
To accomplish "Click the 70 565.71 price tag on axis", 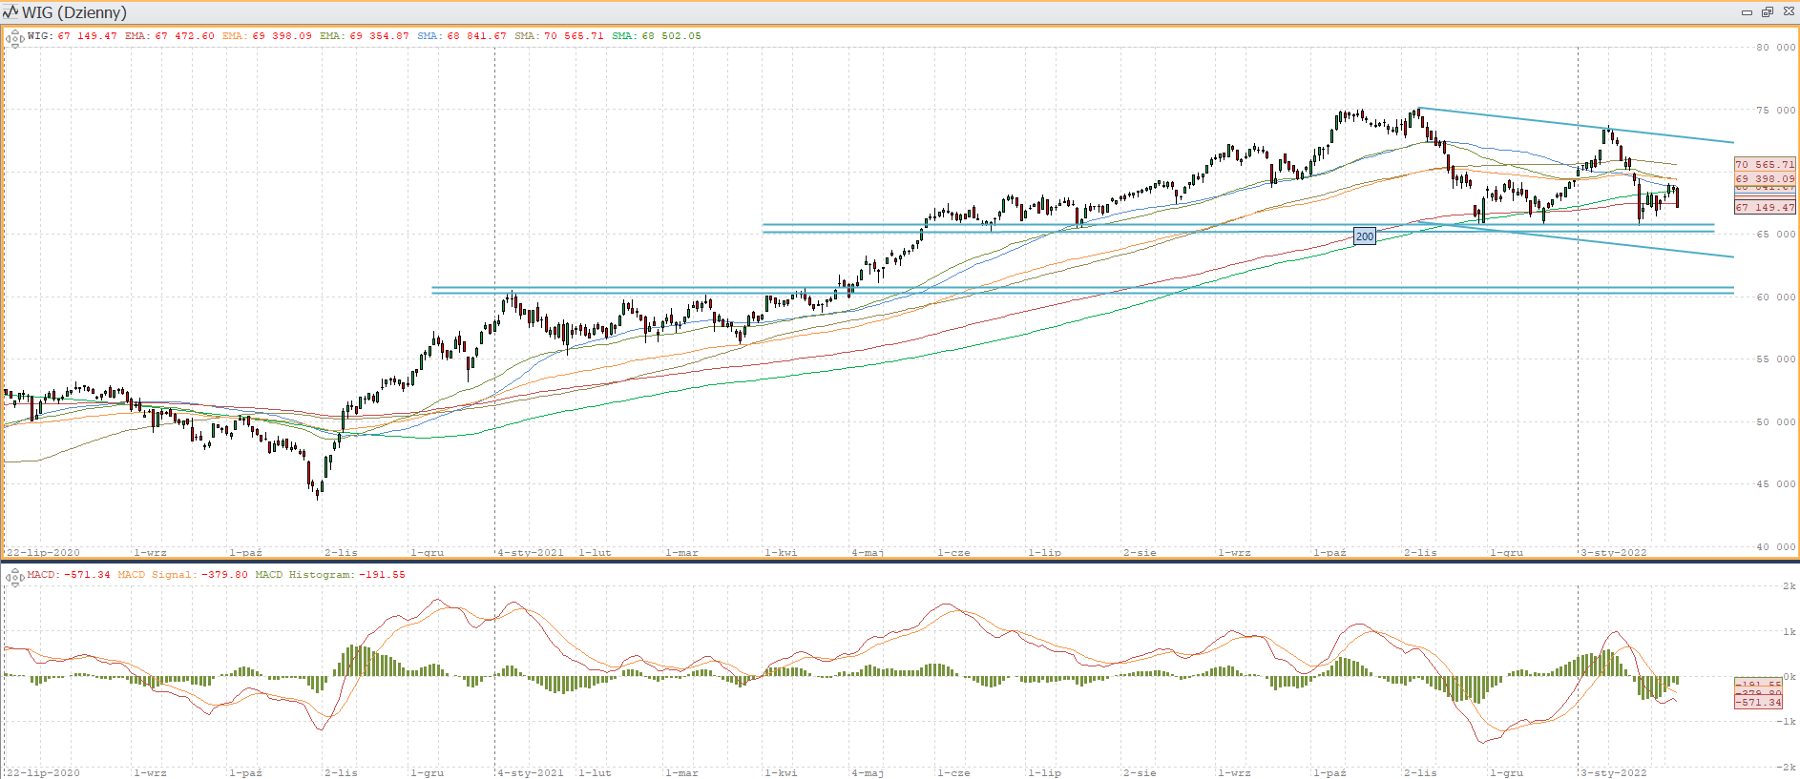I will 1764,164.
